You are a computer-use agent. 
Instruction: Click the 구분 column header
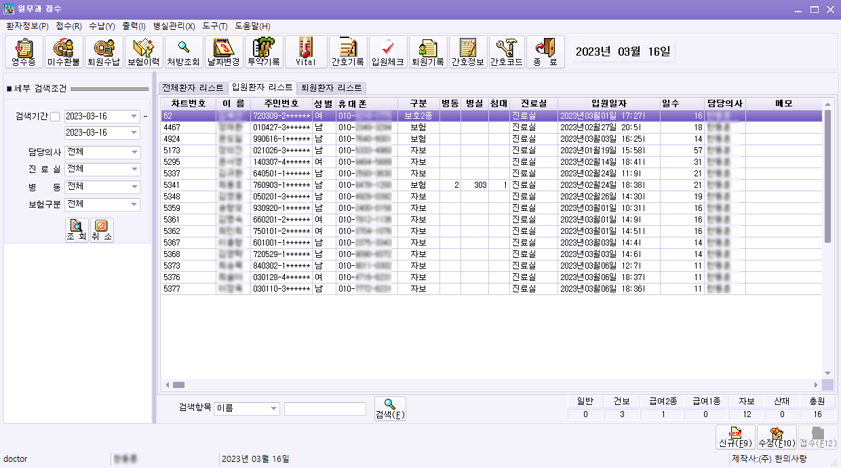(x=418, y=104)
